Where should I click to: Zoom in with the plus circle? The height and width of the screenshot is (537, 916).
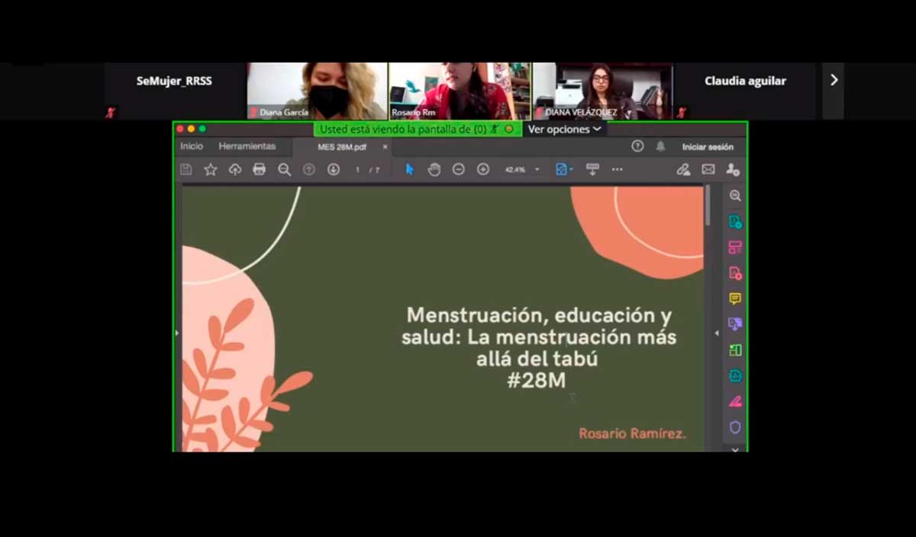tap(483, 169)
